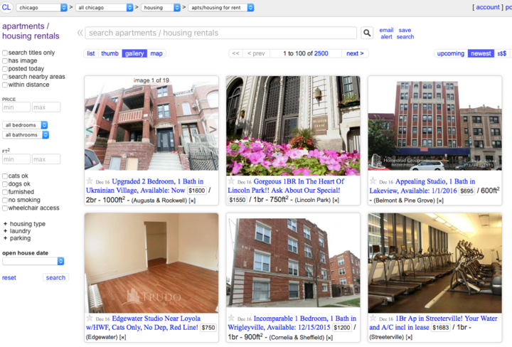Check the furnished filter
This screenshot has width=512, height=347.
[5, 192]
